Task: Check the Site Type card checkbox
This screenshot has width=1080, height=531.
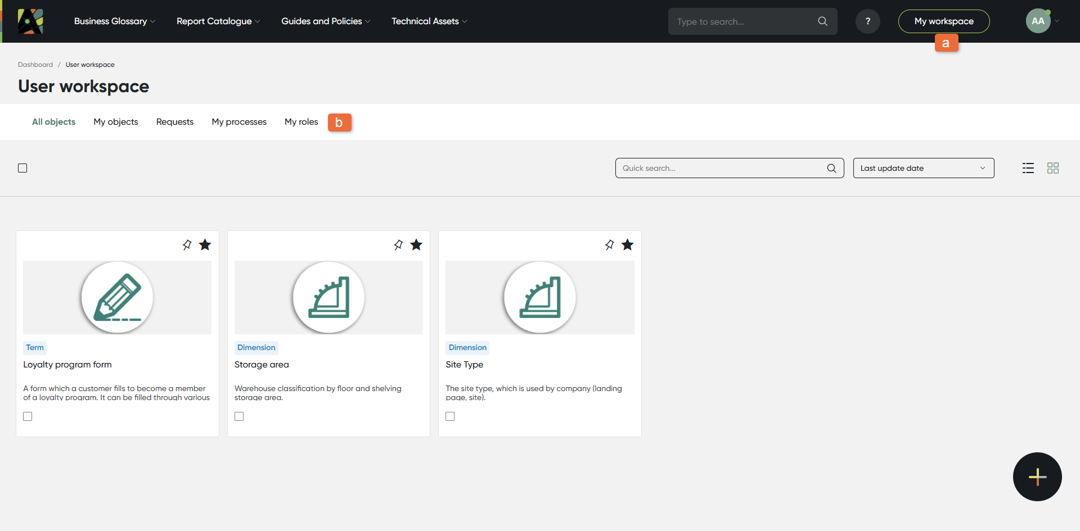Action: coord(450,416)
